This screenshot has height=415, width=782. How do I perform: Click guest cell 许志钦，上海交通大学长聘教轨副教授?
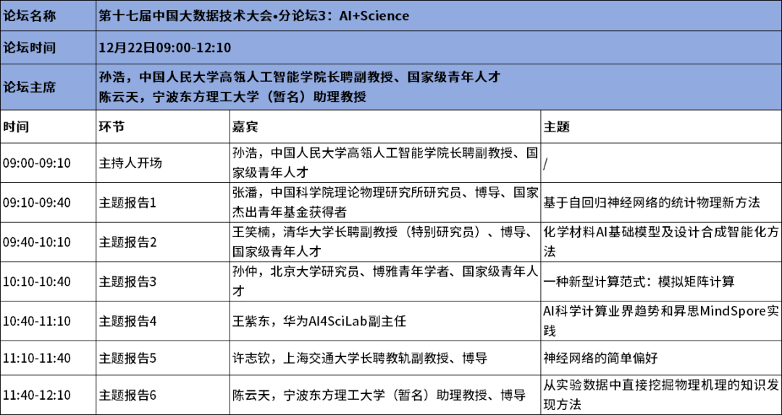[x=385, y=358]
